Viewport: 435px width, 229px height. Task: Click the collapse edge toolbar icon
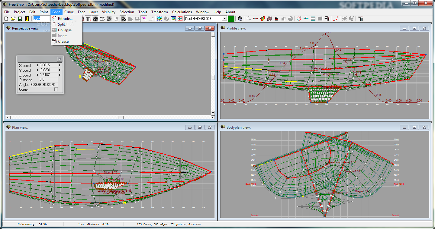click(x=313, y=19)
